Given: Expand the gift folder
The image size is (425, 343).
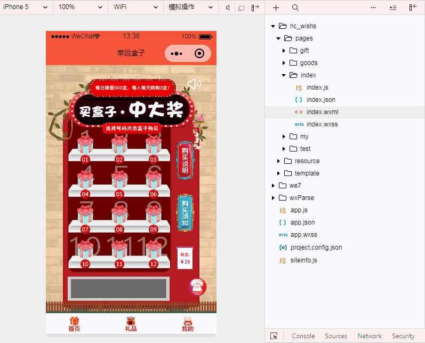Looking at the screenshot, I should [x=284, y=51].
